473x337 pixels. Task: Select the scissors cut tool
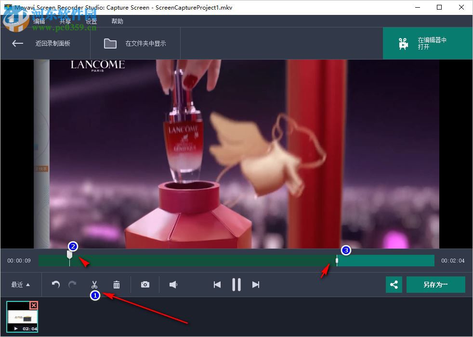tap(95, 284)
